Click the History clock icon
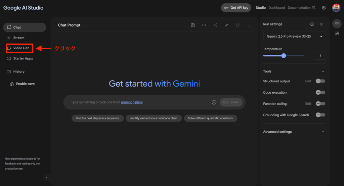Screen dimensions: 344x186 (9, 72)
